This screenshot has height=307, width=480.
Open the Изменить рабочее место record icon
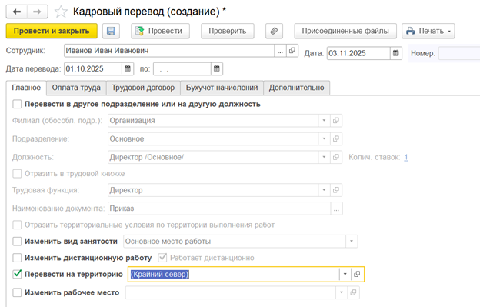(x=353, y=292)
